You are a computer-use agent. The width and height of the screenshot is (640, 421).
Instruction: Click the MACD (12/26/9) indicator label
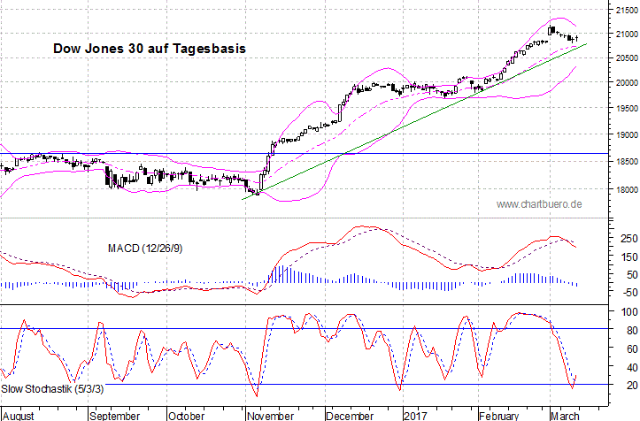145,248
